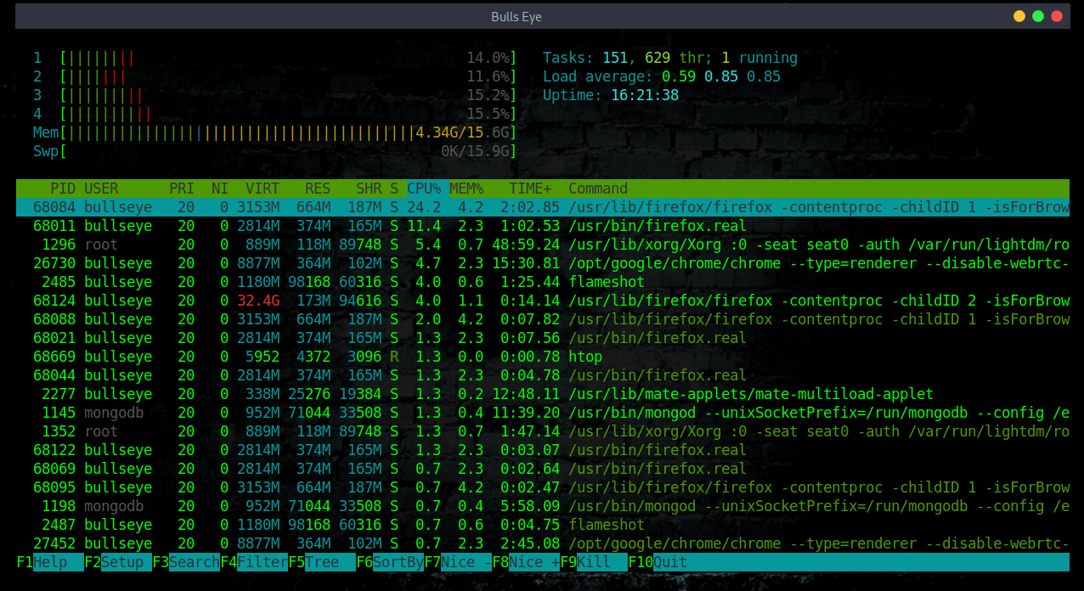Click the TIME+ column header
Viewport: 1084px width, 591px height.
coord(530,189)
